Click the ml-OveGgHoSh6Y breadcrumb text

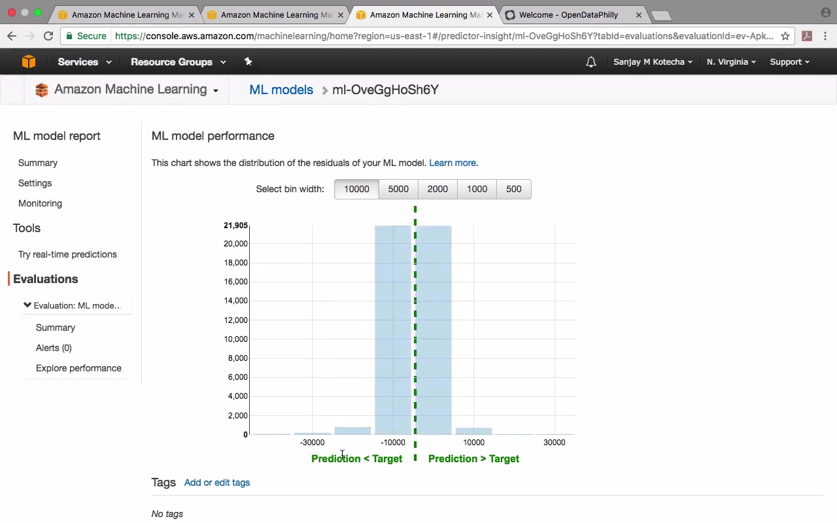click(x=385, y=90)
